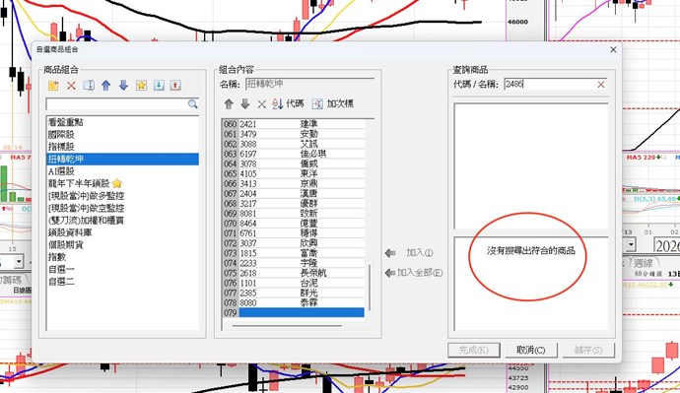Screen dimensions: 680x393
Task: Click the contents list vertical scrollbar
Action: [x=370, y=287]
